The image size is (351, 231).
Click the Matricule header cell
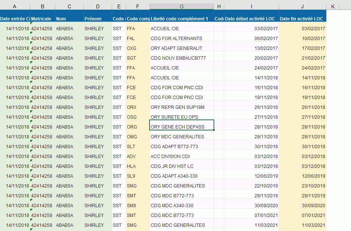(x=42, y=19)
